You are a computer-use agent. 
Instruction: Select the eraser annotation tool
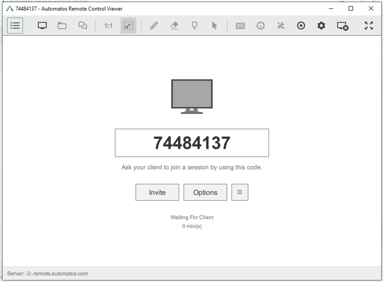click(174, 25)
